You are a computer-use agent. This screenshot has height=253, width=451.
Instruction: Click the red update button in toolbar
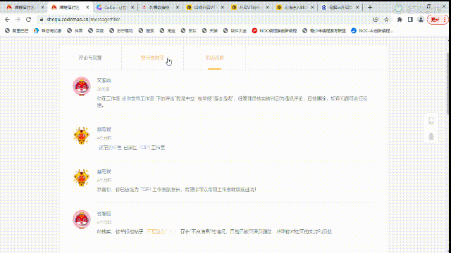point(438,20)
